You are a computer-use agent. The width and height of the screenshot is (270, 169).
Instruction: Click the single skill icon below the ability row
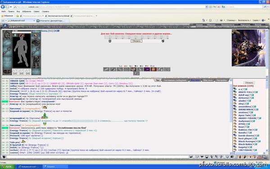pos(136,73)
